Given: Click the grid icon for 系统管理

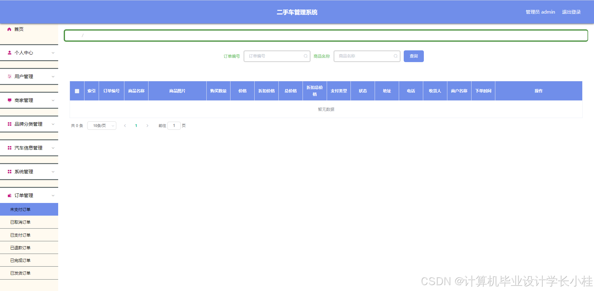Looking at the screenshot, I should click(x=10, y=172).
